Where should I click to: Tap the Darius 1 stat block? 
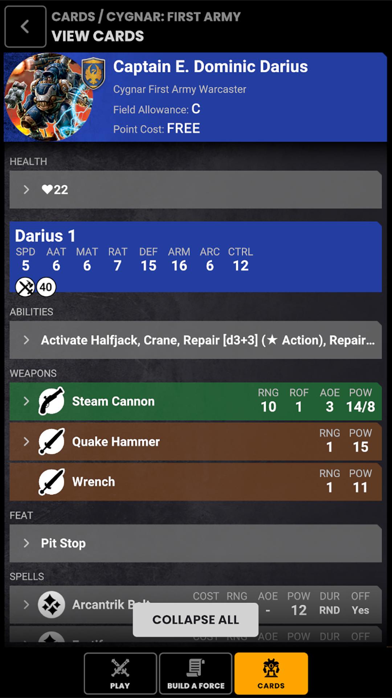point(195,256)
